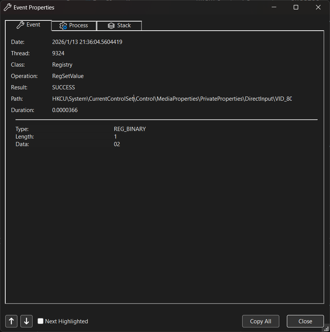Maximize the Event Properties window
Viewport: 330px width, 332px height.
296,7
